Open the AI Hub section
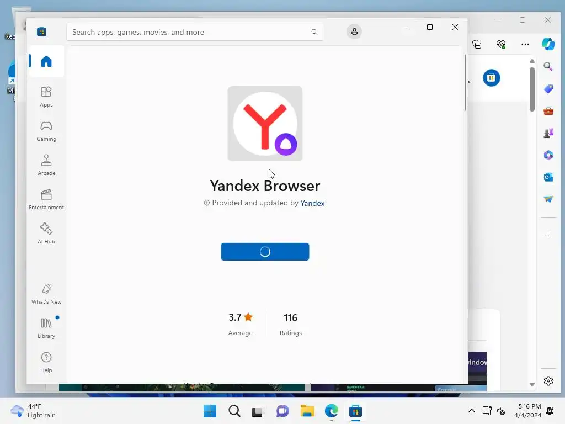The image size is (565, 424). [46, 234]
